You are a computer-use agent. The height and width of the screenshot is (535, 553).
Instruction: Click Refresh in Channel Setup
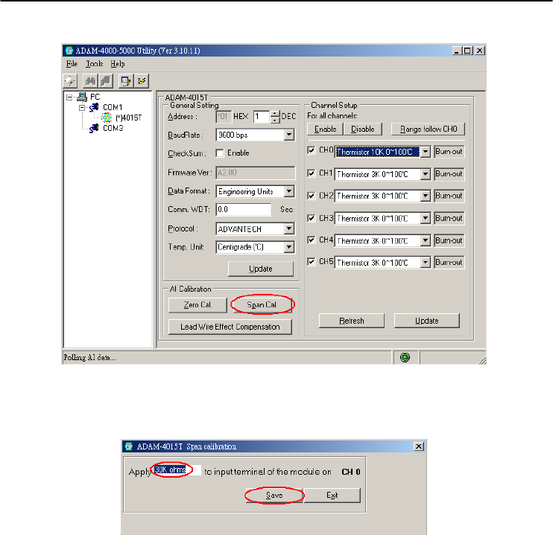[x=352, y=321]
